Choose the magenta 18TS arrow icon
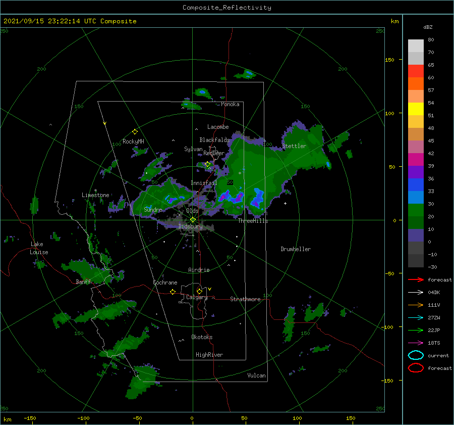Screen dimensions: 454x425 [416, 343]
